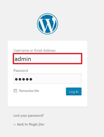The height and width of the screenshot is (137, 104).
Task: Click the blue Log In text
Action: (74, 92)
